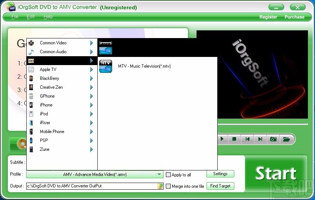This screenshot has height=200, width=315.
Task: Toggle Merge into one file checkbox
Action: (x=168, y=186)
